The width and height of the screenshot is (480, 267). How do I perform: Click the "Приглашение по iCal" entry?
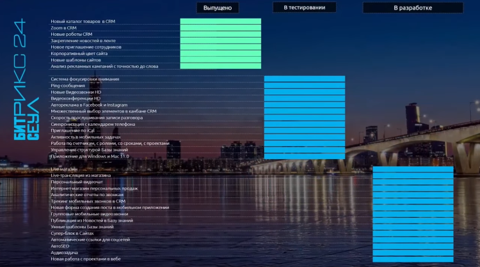coord(72,130)
